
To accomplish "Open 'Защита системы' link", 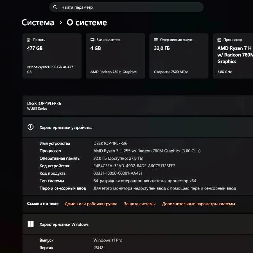I will click(x=139, y=204).
